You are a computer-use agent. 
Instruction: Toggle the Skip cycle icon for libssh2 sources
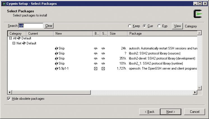[x=56, y=53]
